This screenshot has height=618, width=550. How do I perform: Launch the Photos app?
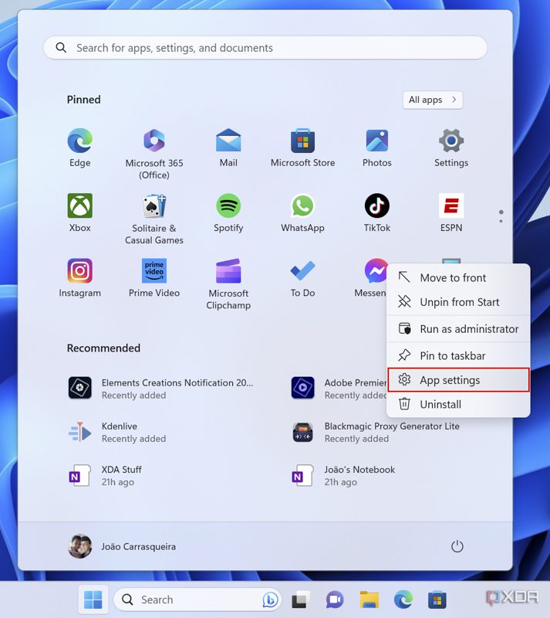pyautogui.click(x=376, y=148)
